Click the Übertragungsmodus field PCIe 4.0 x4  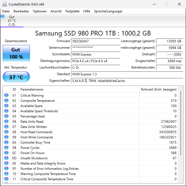coord(95,61)
